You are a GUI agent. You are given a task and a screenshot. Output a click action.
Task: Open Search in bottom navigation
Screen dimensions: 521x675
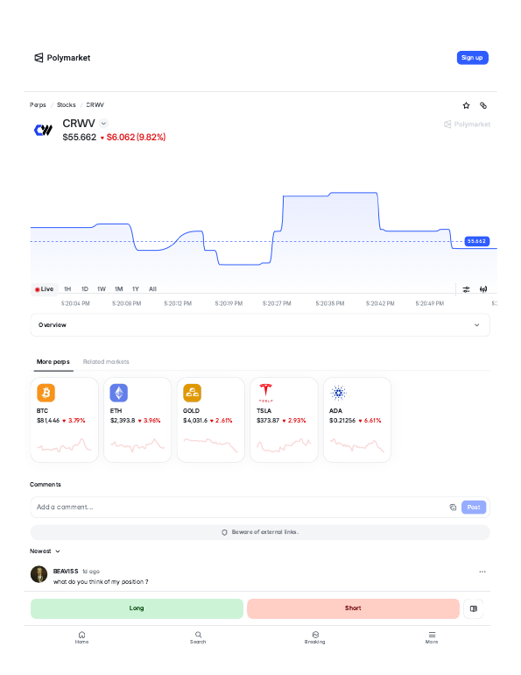click(x=198, y=637)
